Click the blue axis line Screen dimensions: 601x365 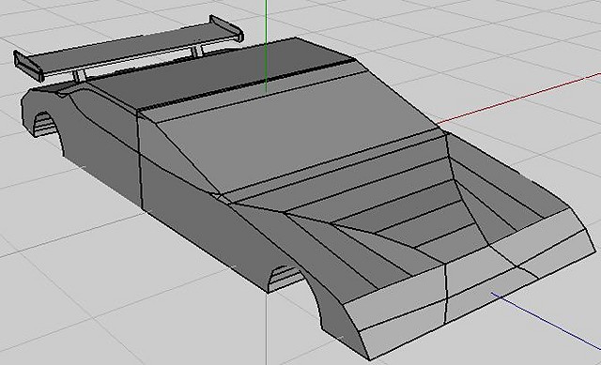click(547, 322)
